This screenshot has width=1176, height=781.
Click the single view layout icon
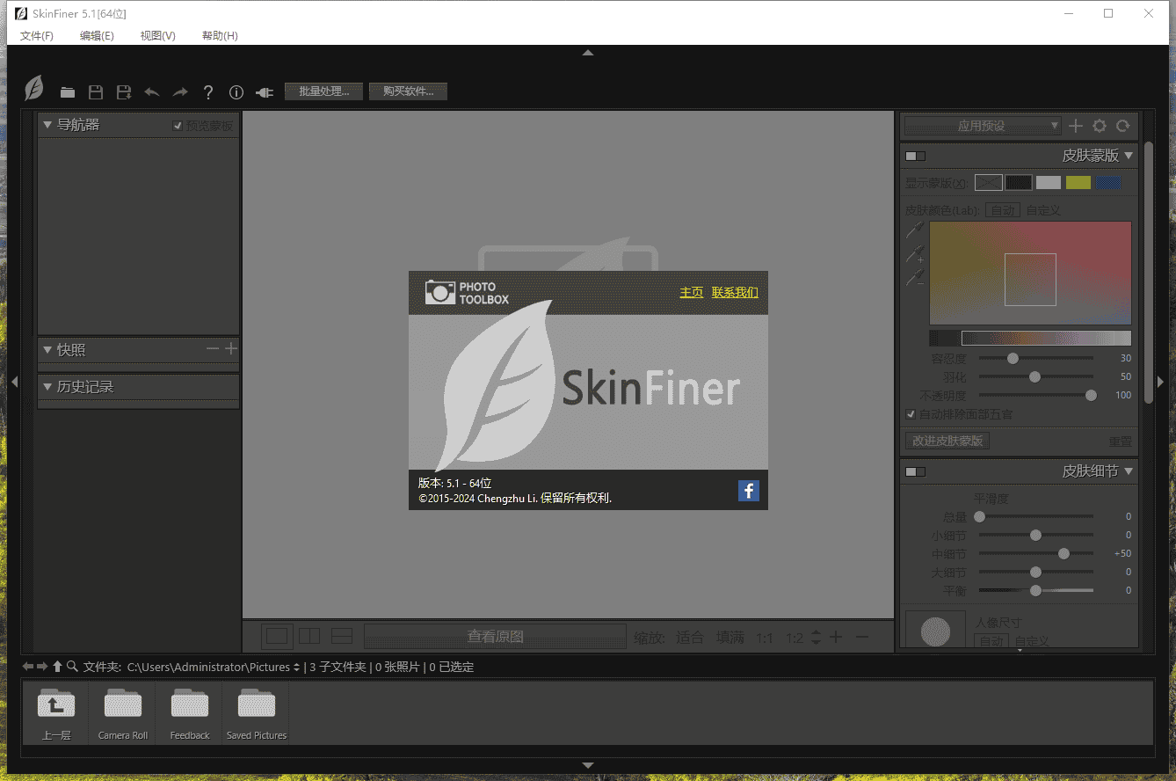pos(277,635)
